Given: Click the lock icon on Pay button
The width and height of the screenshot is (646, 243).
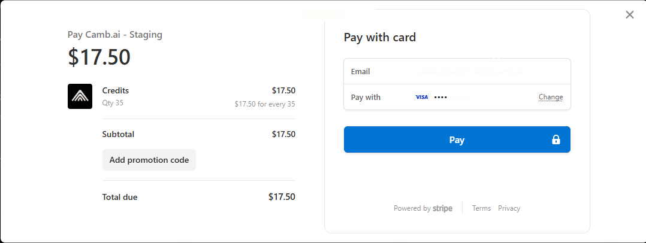Looking at the screenshot, I should click(x=556, y=140).
